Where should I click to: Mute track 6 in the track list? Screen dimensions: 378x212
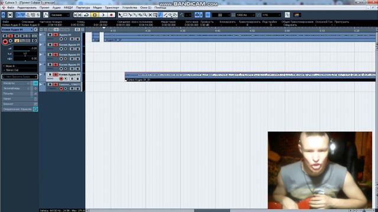50,84
